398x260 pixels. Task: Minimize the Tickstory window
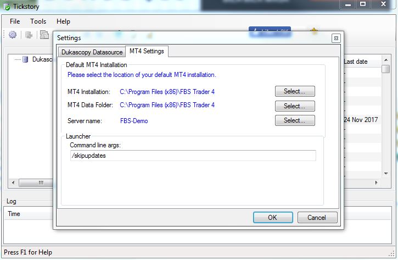tap(348, 4)
